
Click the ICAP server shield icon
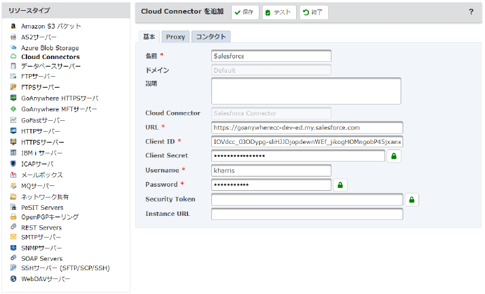(x=14, y=164)
